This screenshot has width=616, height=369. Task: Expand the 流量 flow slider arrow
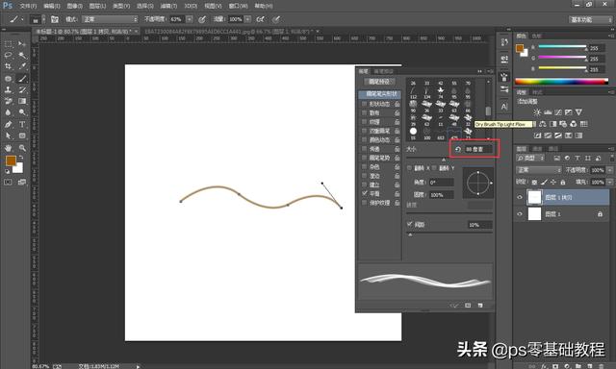(248, 19)
